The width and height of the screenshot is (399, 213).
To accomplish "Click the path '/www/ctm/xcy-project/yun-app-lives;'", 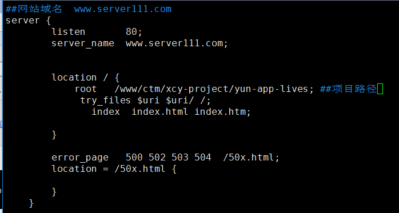I will pos(214,89).
